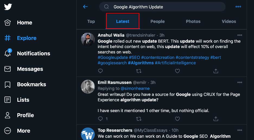
Task: Reply to Anshul Walia's tweet
Action: [x=100, y=71]
